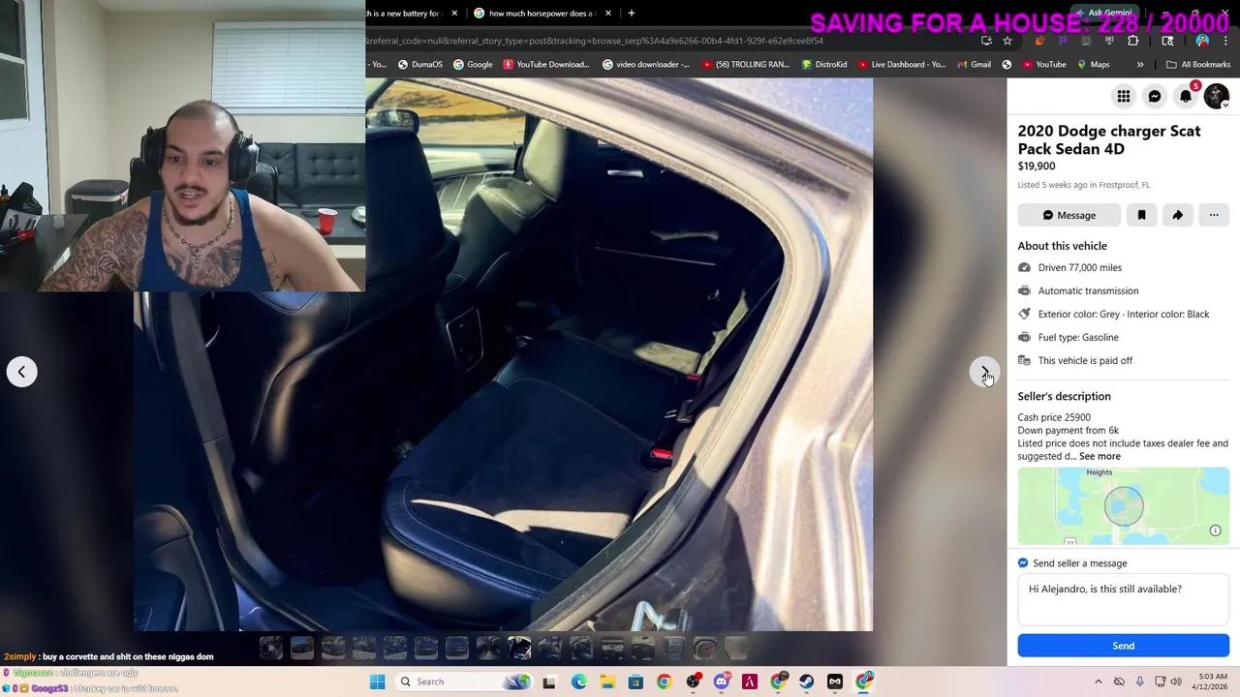Open the Chrome profile avatar
The image size is (1240, 697).
(1202, 41)
